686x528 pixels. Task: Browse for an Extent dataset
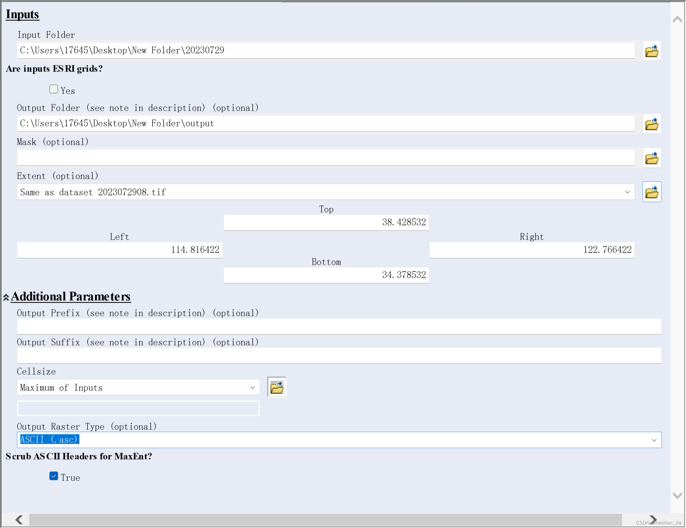[651, 192]
